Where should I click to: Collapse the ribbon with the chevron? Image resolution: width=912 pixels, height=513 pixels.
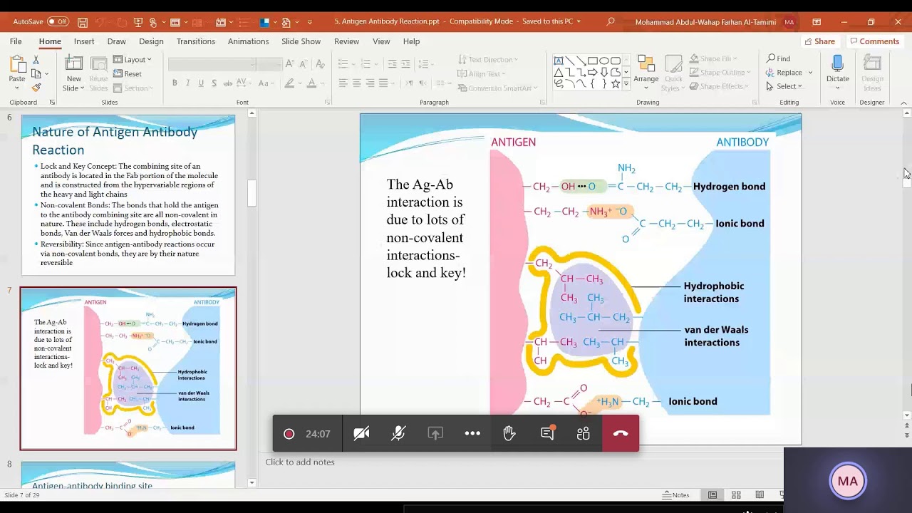click(x=904, y=103)
